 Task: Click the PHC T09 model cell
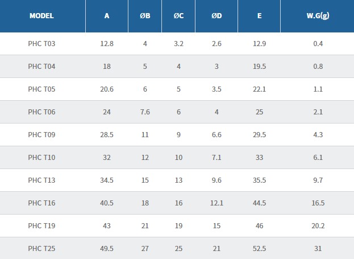[x=41, y=135]
